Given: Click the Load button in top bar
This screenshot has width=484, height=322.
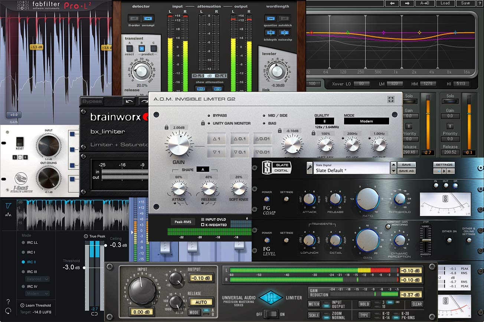Looking at the screenshot, I should click(x=445, y=3).
